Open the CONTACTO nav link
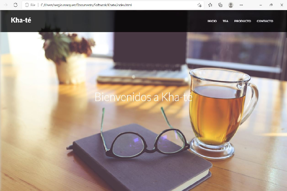The height and width of the screenshot is (191, 287). point(265,21)
